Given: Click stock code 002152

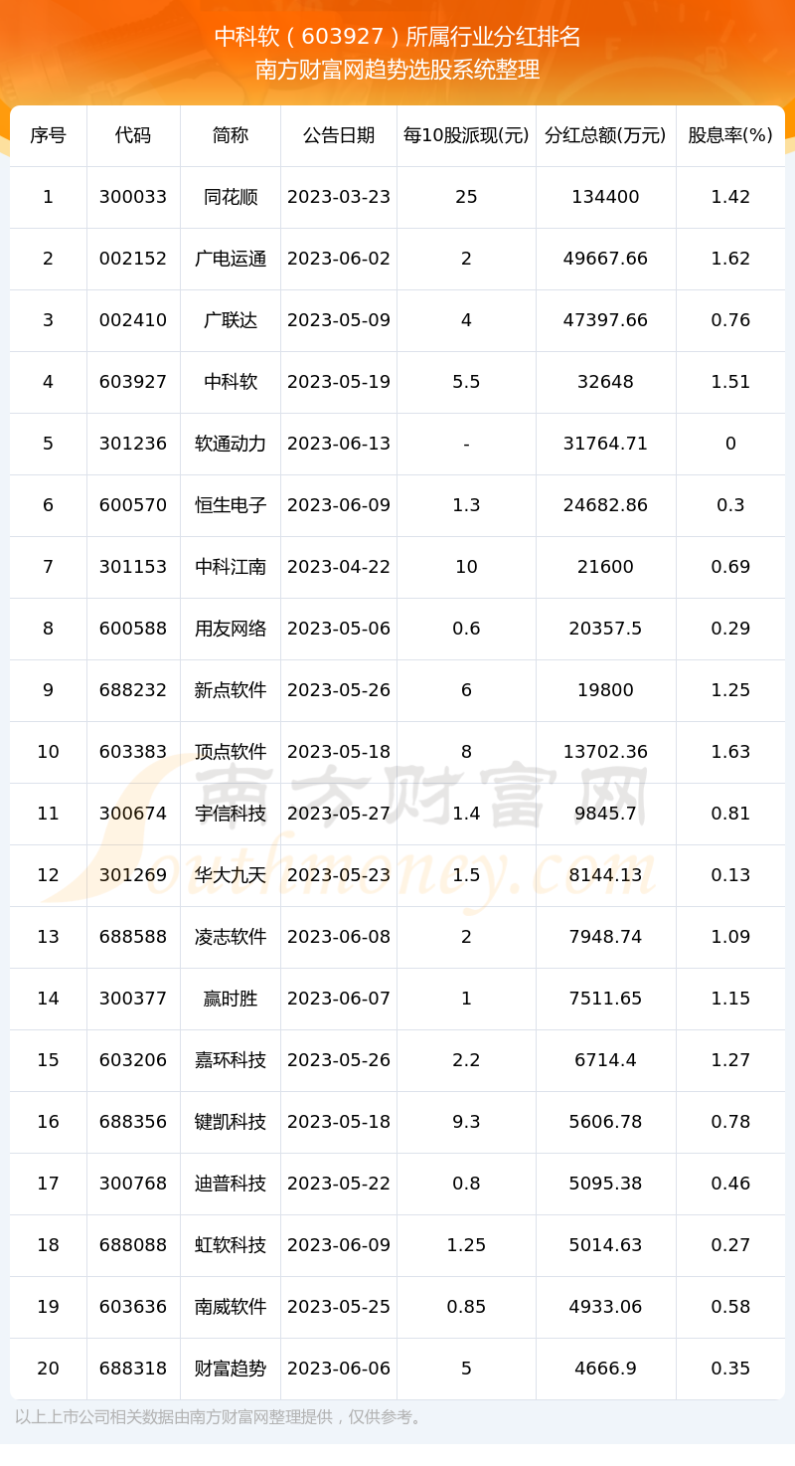Looking at the screenshot, I should [133, 259].
